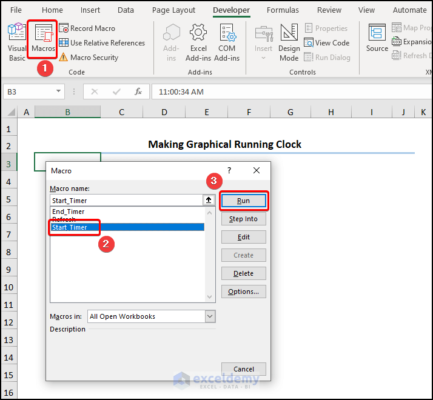Switch to the Formulas tab
The height and width of the screenshot is (400, 433).
(x=283, y=10)
